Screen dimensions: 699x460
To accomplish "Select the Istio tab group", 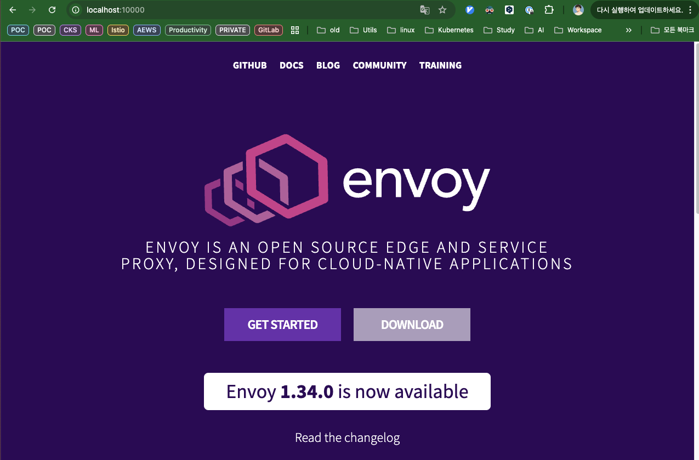I will [x=118, y=30].
